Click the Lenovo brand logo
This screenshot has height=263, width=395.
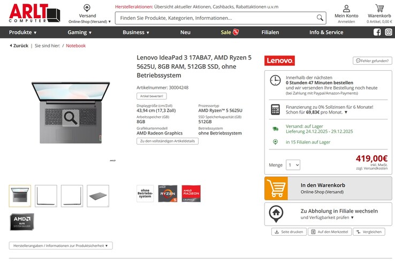click(279, 61)
